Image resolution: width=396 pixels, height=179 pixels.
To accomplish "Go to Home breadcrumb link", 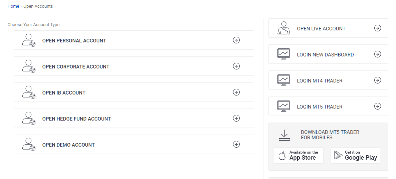I will click(13, 6).
